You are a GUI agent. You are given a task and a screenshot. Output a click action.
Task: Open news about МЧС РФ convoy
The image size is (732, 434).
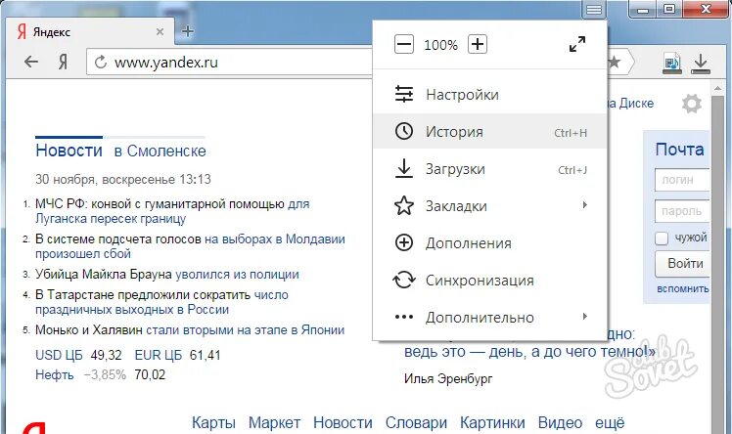pos(172,211)
